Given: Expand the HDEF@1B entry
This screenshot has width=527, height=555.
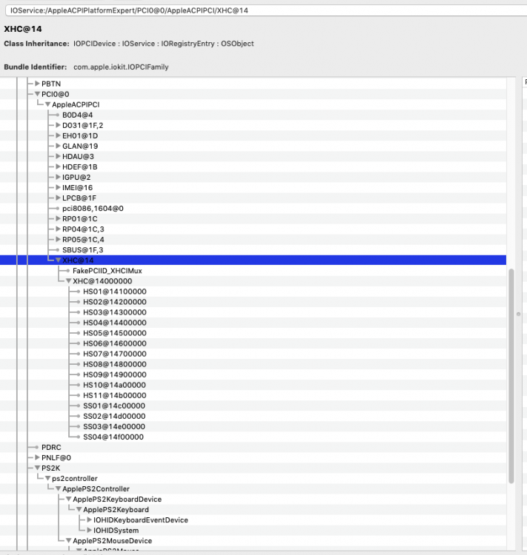Looking at the screenshot, I should coord(58,166).
